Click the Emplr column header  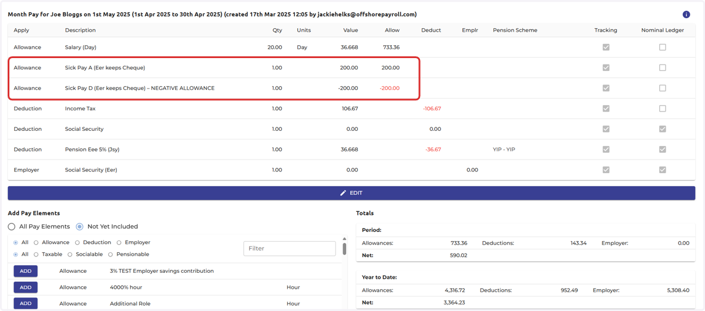(x=470, y=31)
